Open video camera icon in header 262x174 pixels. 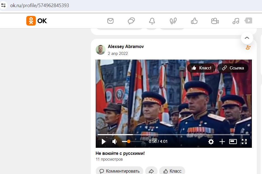(215, 21)
